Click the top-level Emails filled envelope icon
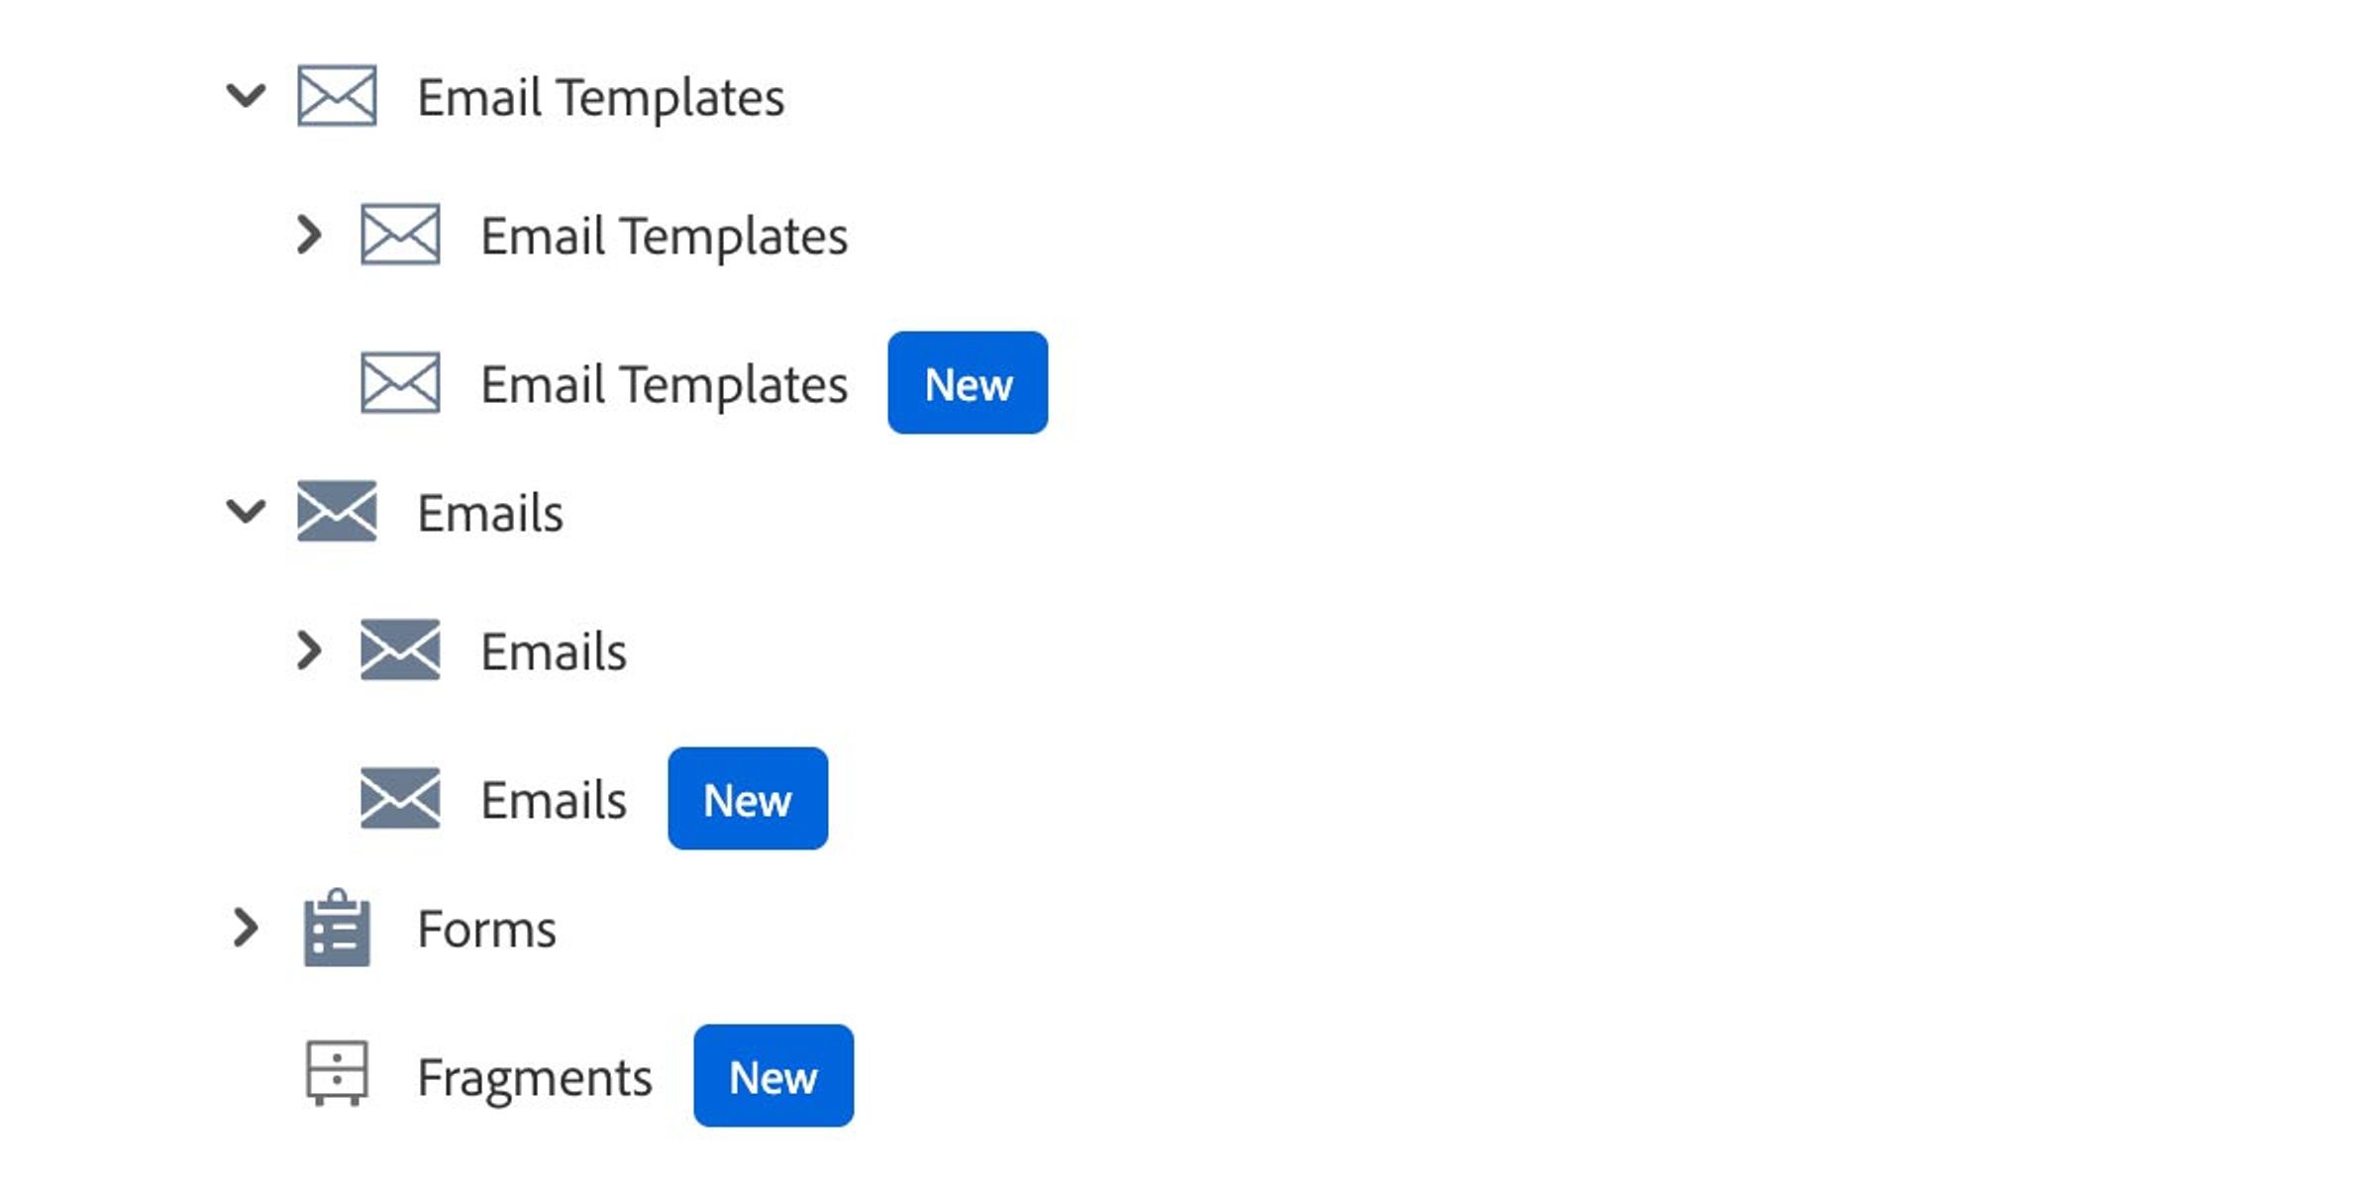2377x1188 pixels. (337, 512)
